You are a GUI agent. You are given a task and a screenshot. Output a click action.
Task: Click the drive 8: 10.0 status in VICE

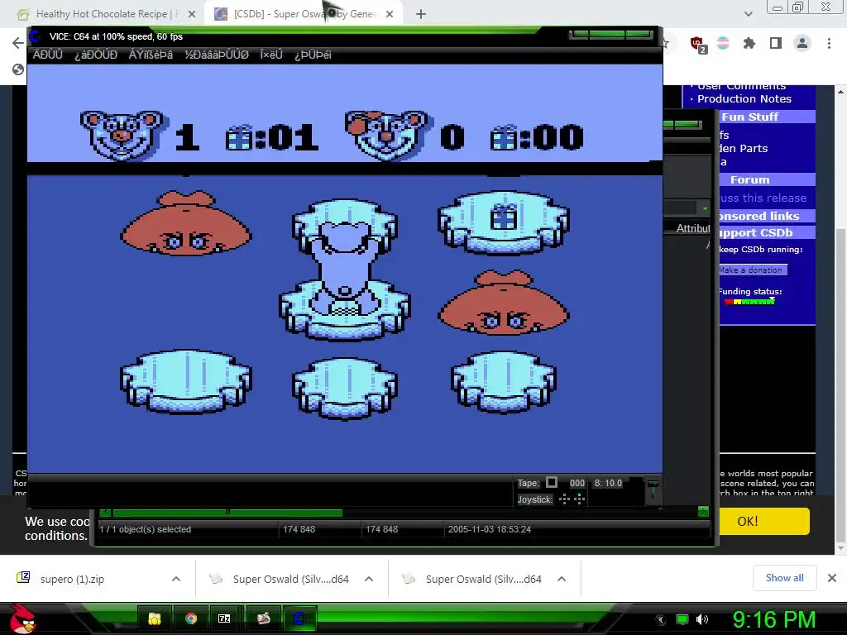tap(608, 483)
